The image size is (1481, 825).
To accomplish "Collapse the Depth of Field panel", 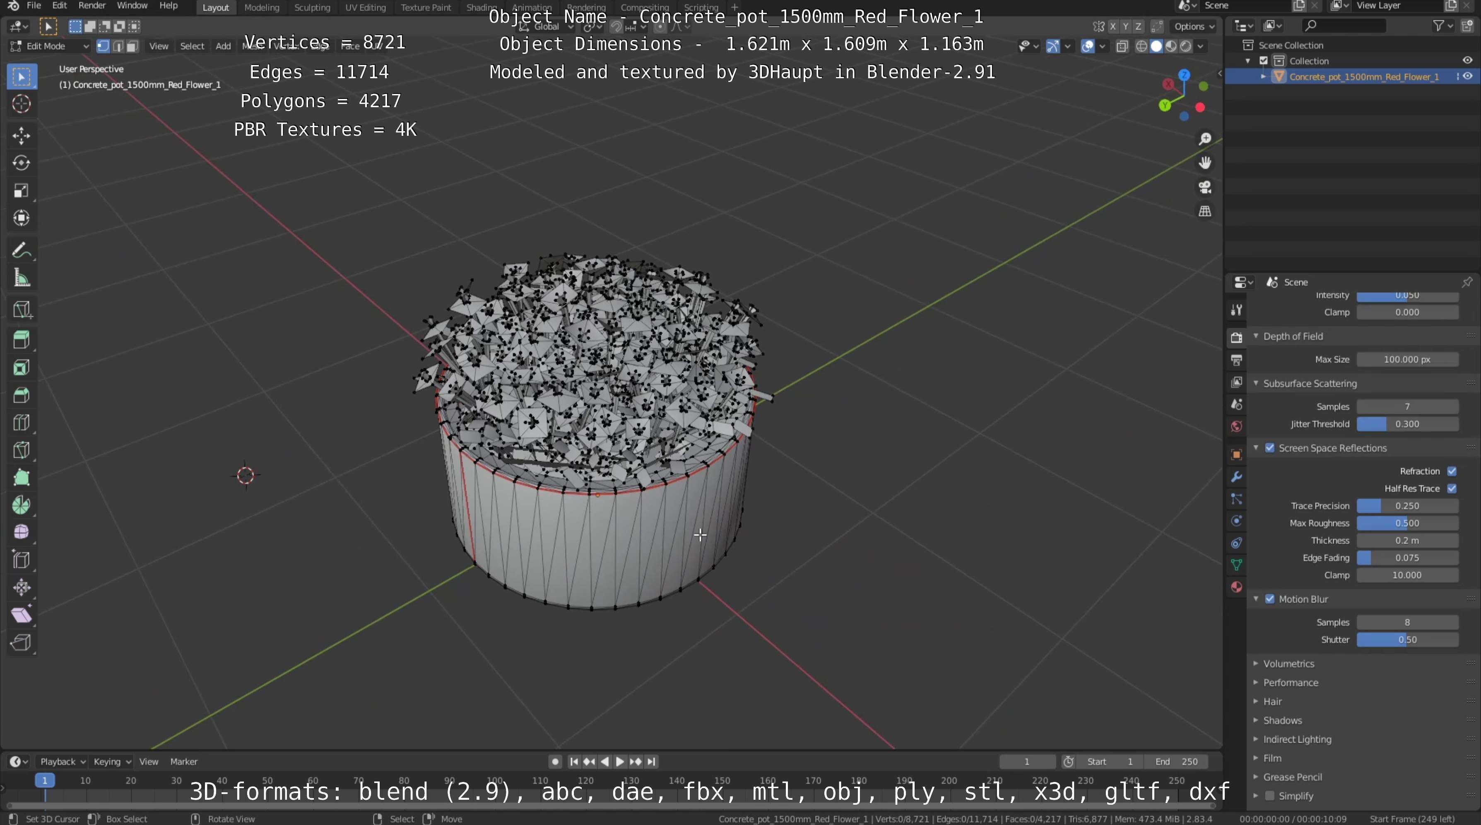I will [x=1293, y=336].
